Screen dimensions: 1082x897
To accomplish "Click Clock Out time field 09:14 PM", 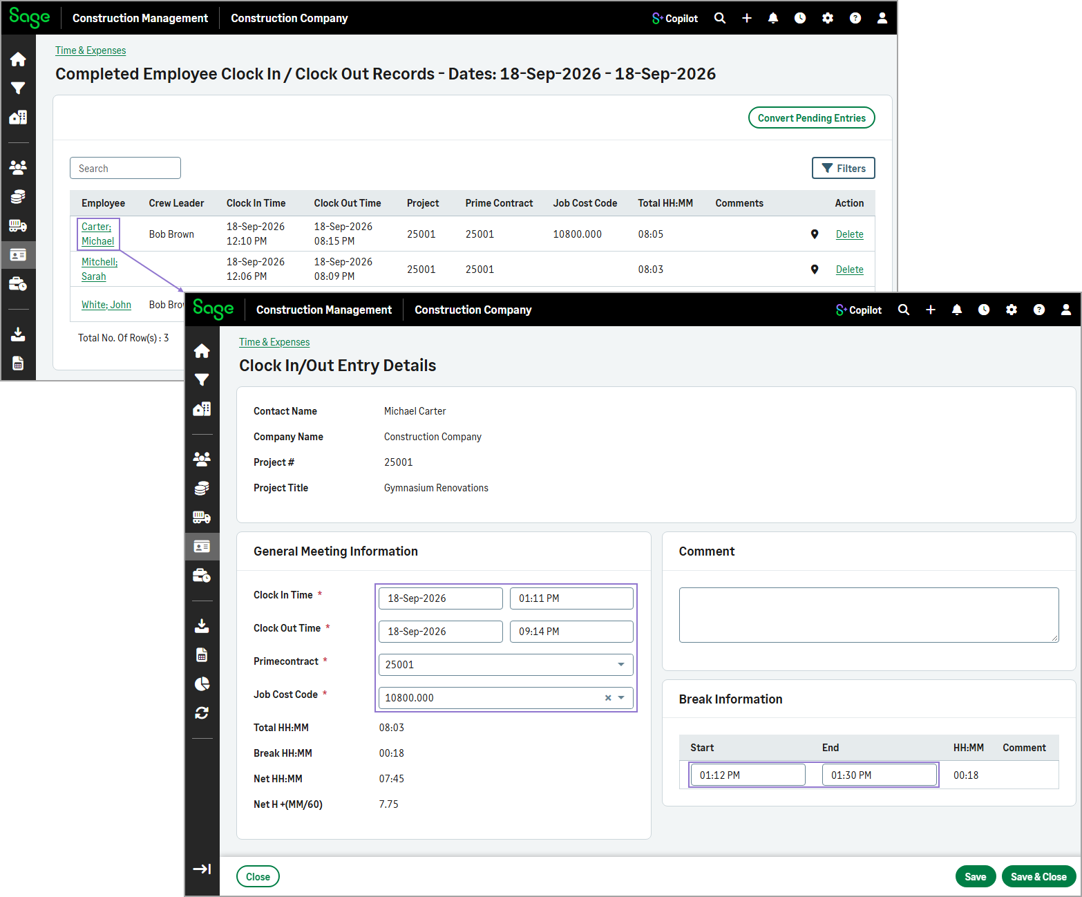I will pos(571,632).
